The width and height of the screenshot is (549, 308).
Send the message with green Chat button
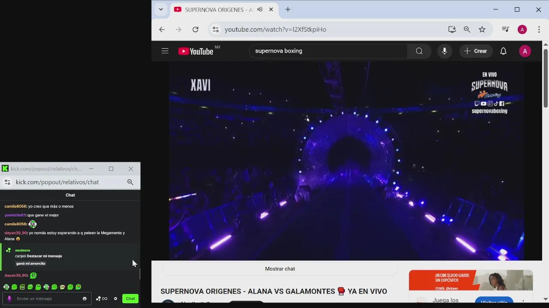(x=130, y=299)
